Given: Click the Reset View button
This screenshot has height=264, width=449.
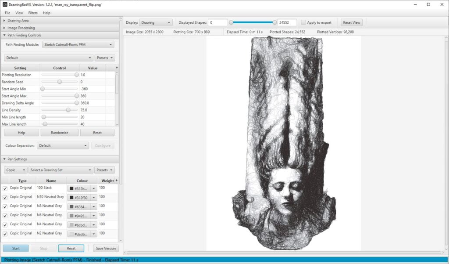Looking at the screenshot, I should (x=351, y=22).
